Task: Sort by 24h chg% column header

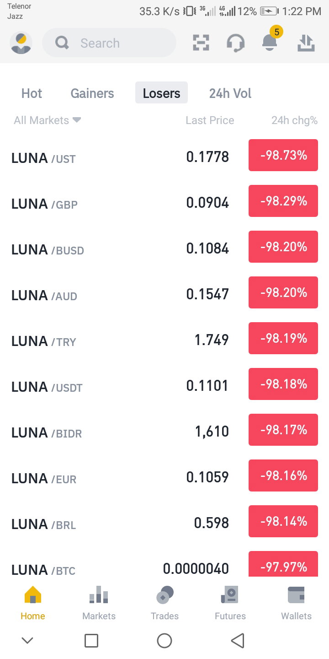Action: [x=294, y=120]
